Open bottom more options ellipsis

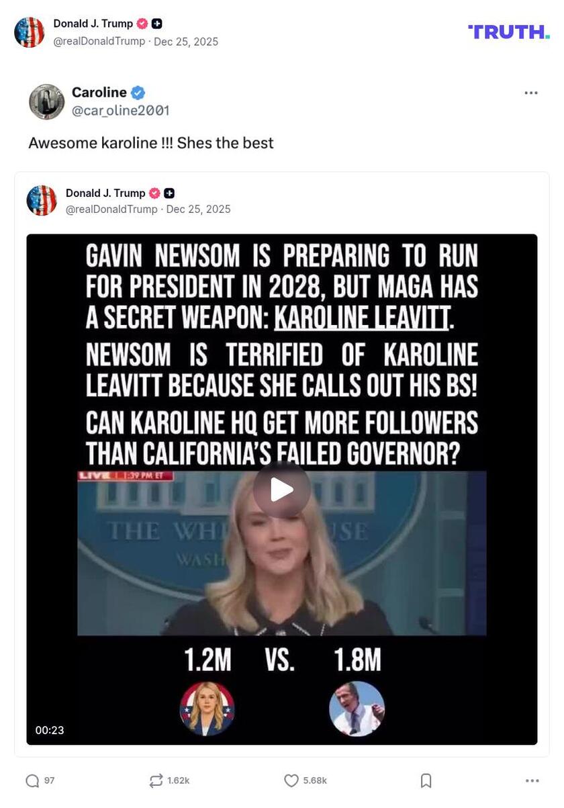(x=532, y=780)
